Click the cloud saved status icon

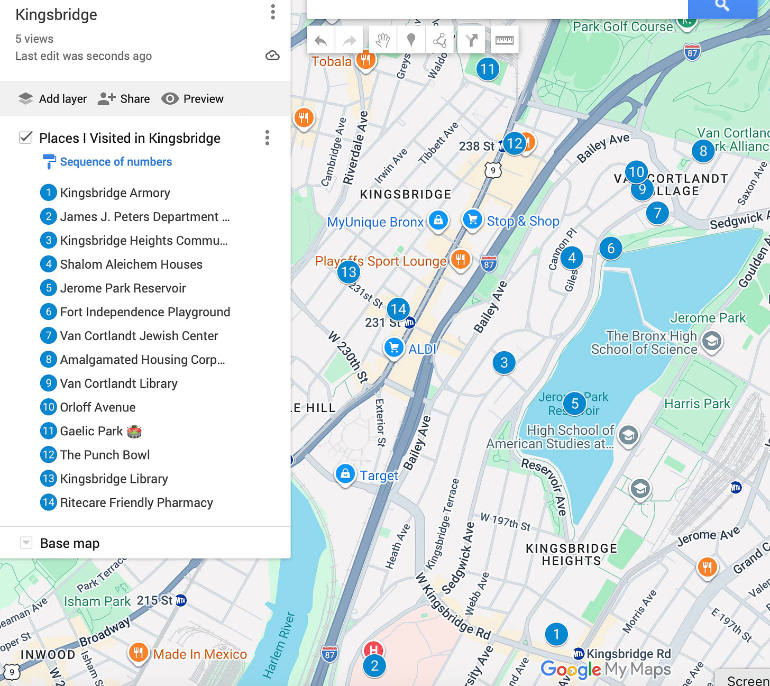272,56
